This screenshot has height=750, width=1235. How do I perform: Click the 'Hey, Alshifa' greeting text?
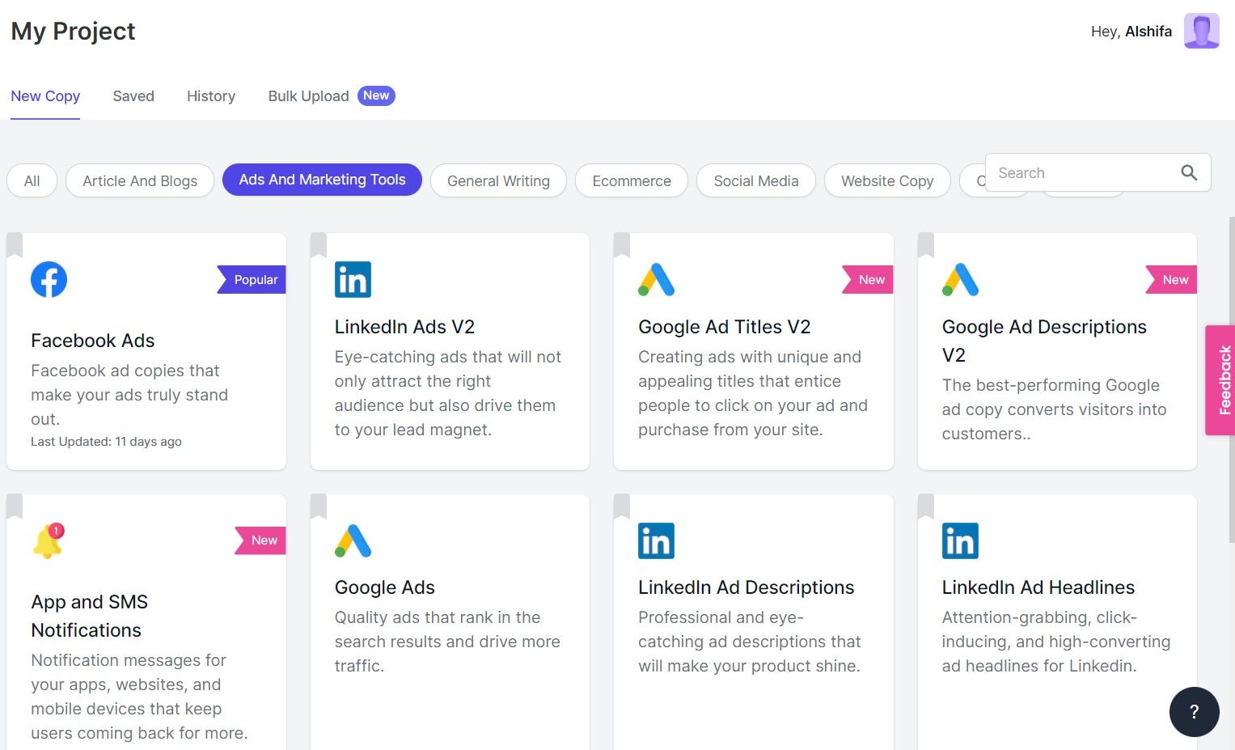1131,32
